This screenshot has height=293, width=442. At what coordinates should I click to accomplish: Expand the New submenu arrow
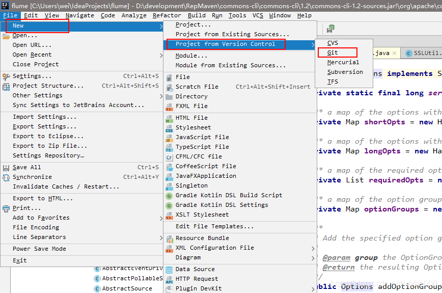coord(161,26)
